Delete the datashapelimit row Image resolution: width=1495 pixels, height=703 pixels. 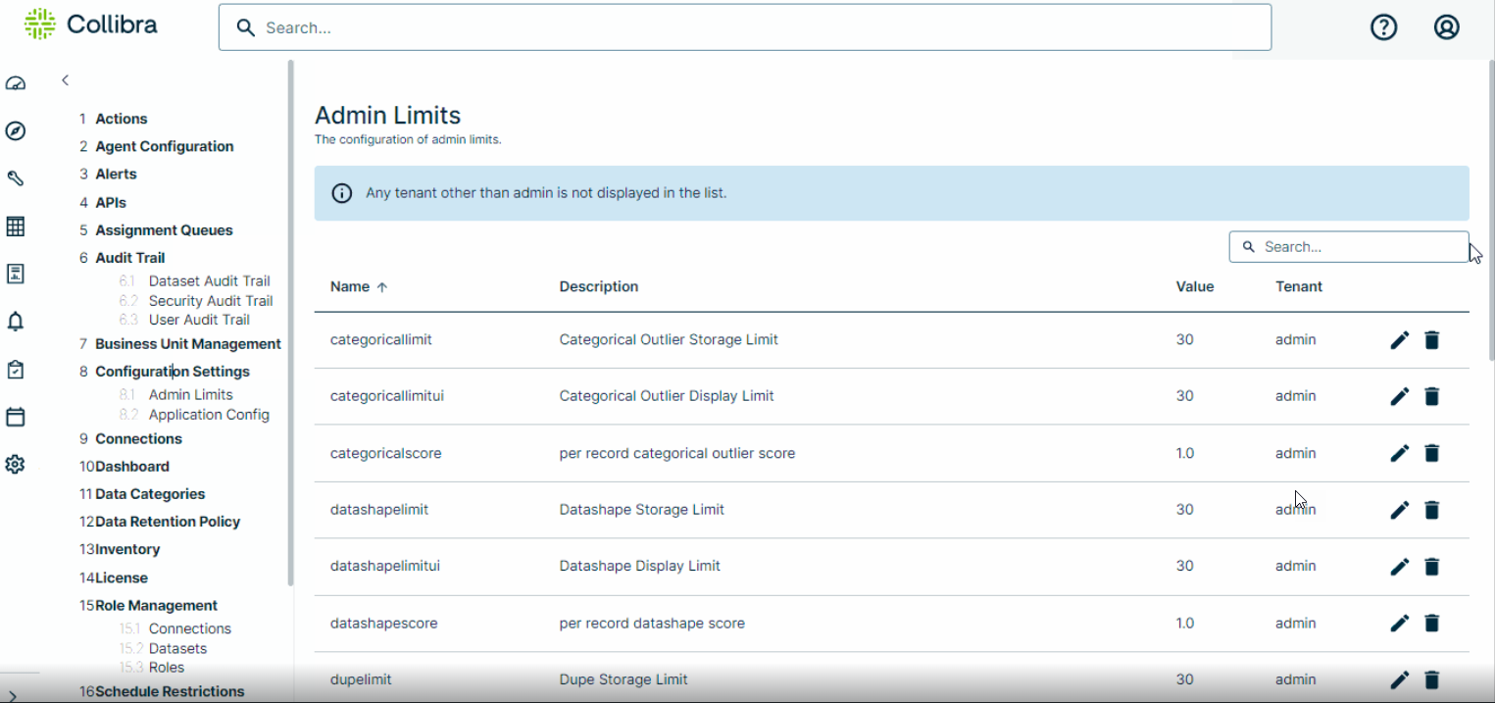(x=1432, y=510)
